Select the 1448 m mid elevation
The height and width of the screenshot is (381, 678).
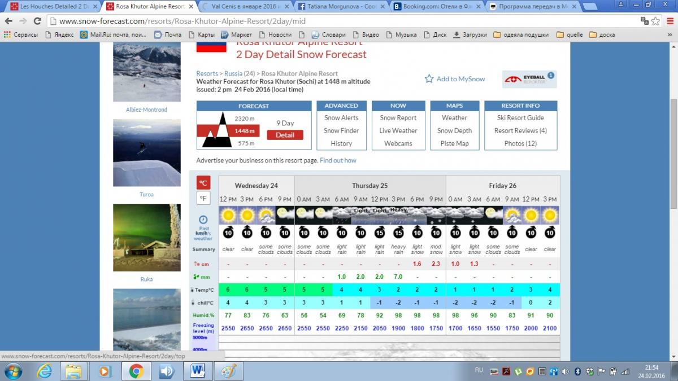[x=245, y=131]
